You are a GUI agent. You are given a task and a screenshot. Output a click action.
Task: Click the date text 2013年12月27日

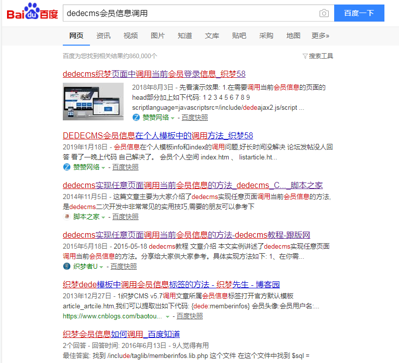(x=87, y=296)
